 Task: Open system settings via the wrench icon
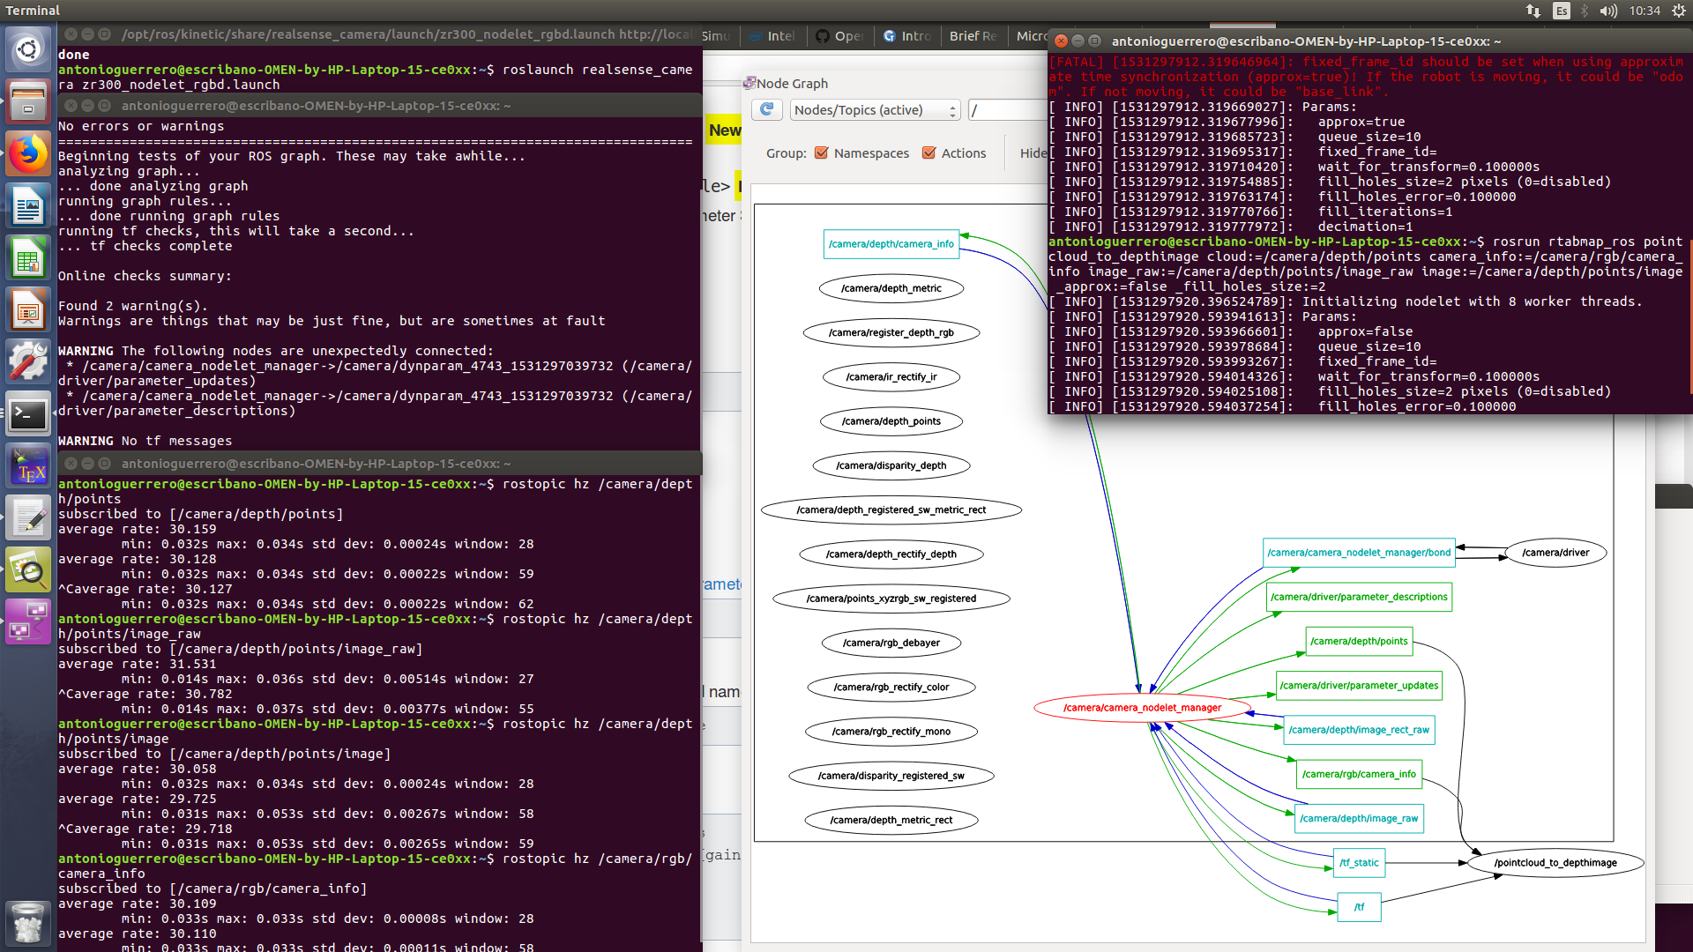coord(28,361)
